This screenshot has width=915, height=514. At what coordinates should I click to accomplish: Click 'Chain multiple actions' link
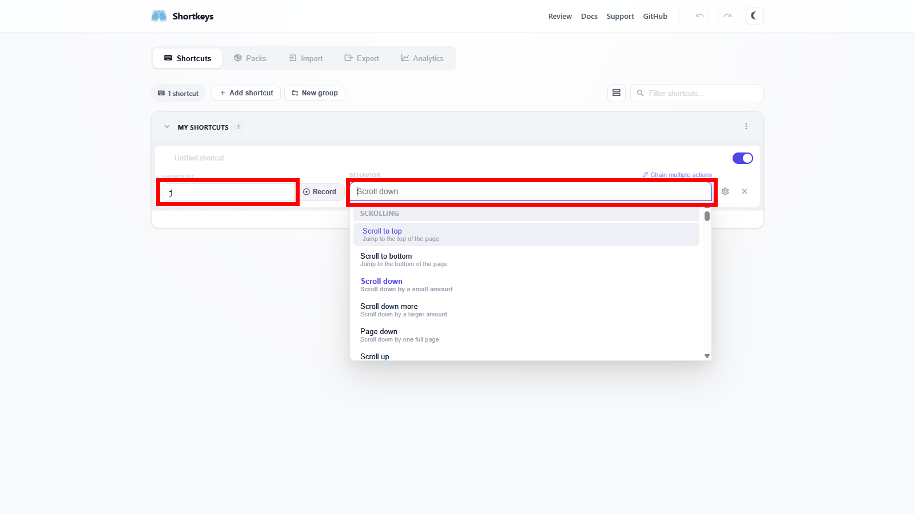(677, 175)
